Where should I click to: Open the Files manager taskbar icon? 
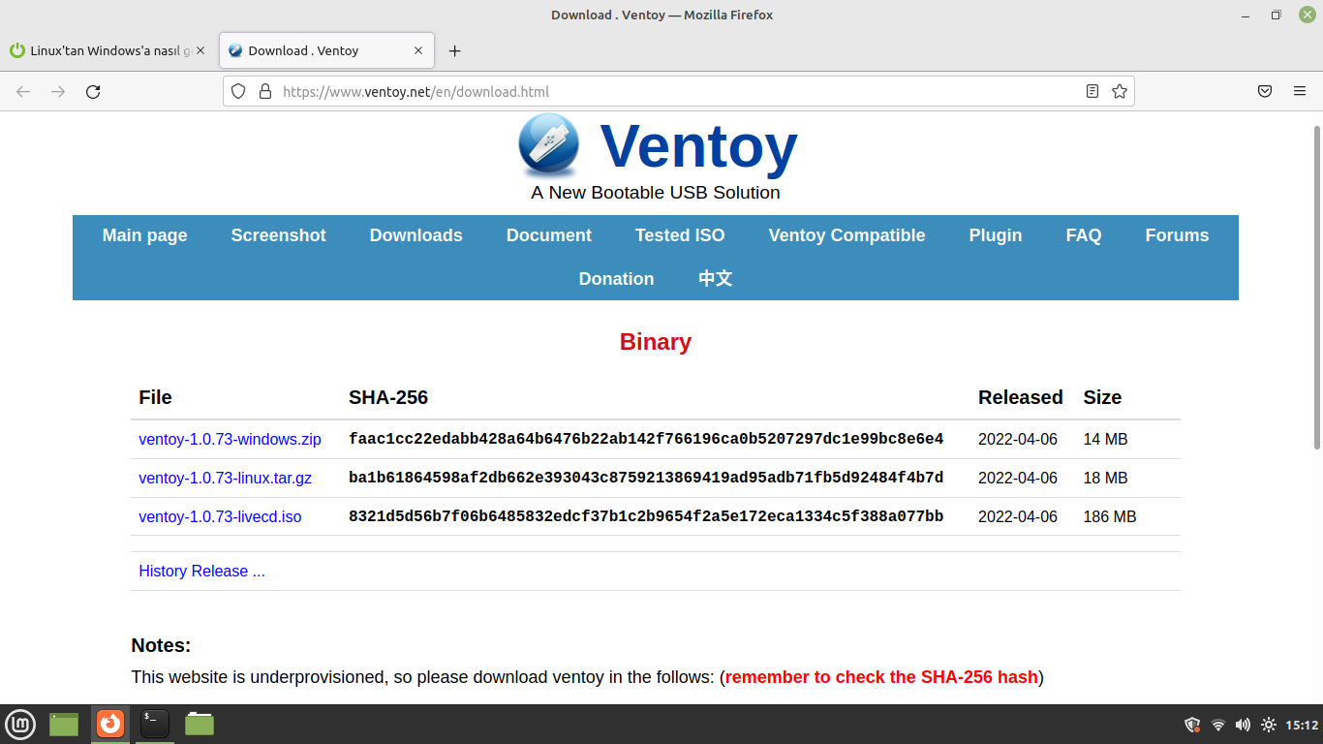point(200,724)
